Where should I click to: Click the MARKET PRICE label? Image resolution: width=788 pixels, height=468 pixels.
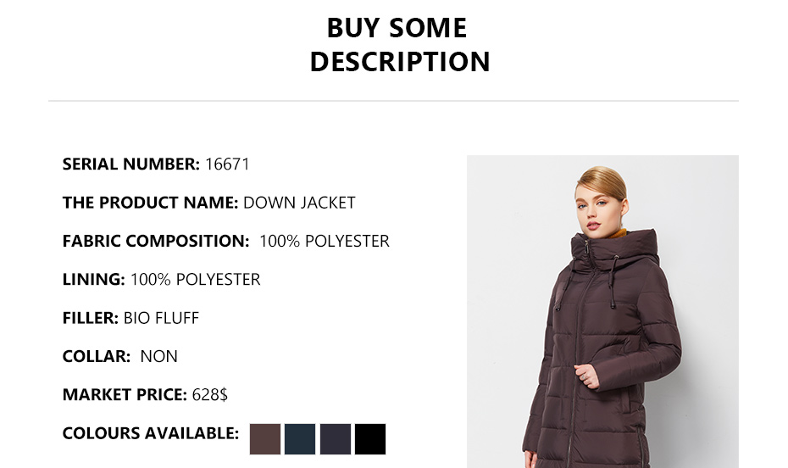(125, 394)
